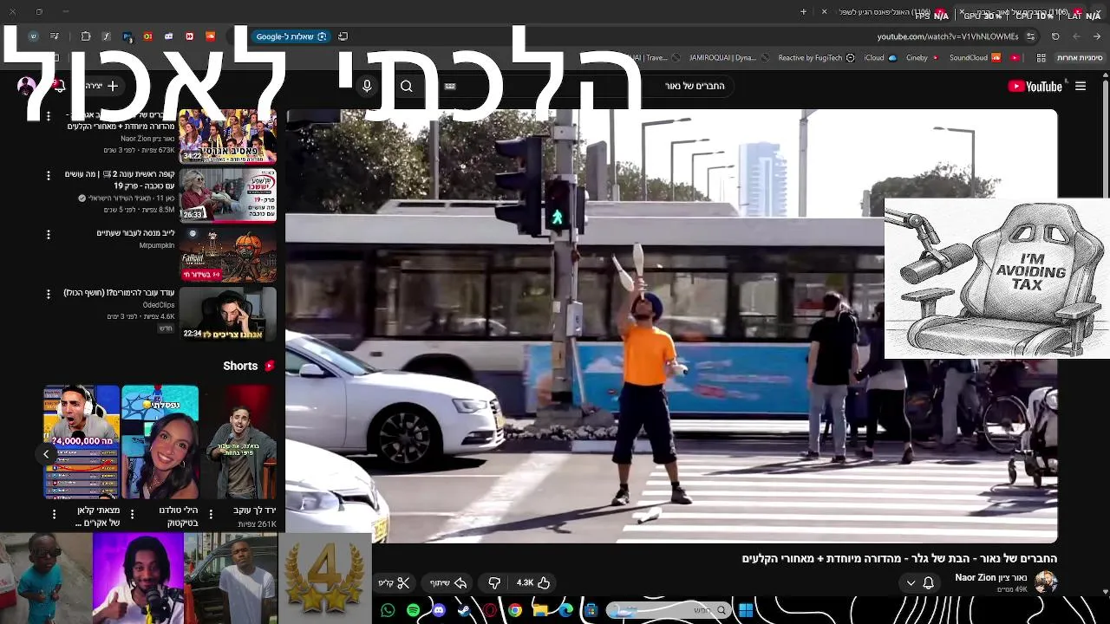
Task: Click the youtube.com URL in address bar
Action: coord(947,36)
